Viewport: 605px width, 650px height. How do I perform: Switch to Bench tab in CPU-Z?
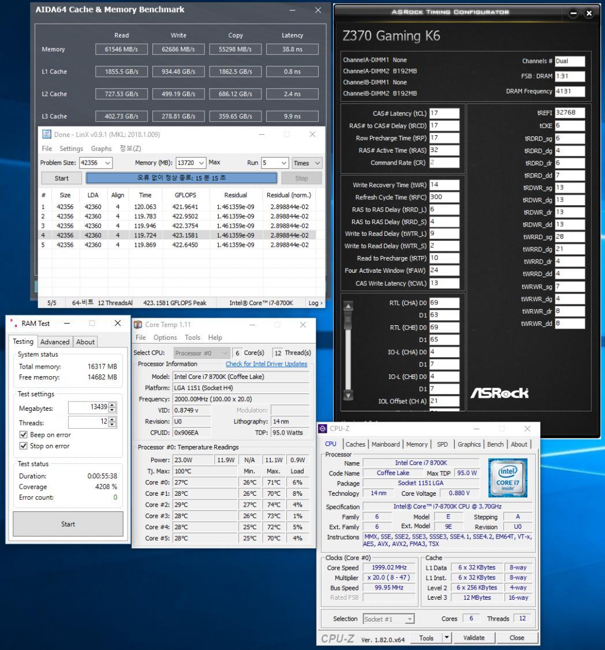pyautogui.click(x=495, y=444)
